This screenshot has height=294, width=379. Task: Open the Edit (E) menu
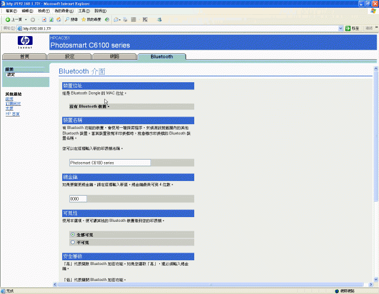point(27,11)
